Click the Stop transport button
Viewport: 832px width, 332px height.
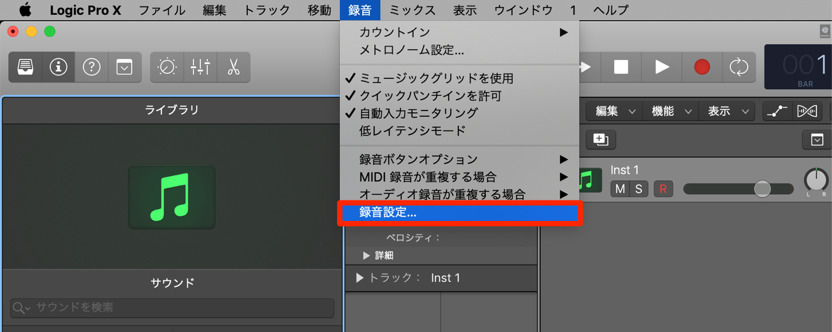coord(621,67)
